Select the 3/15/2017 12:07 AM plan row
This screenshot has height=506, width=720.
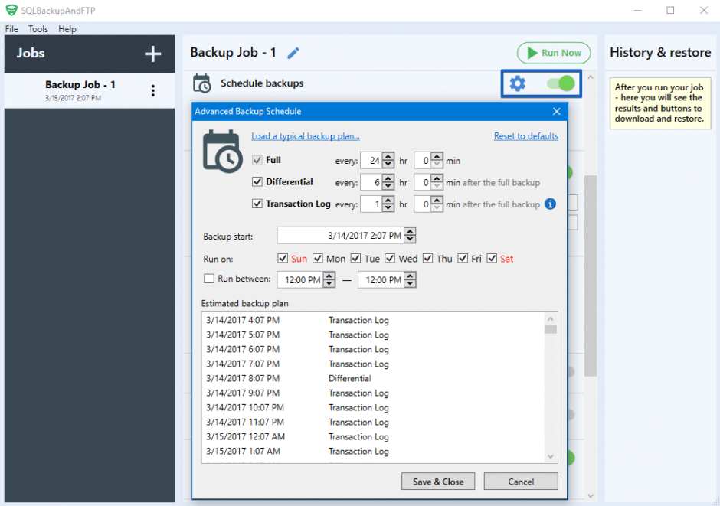pyautogui.click(x=373, y=437)
